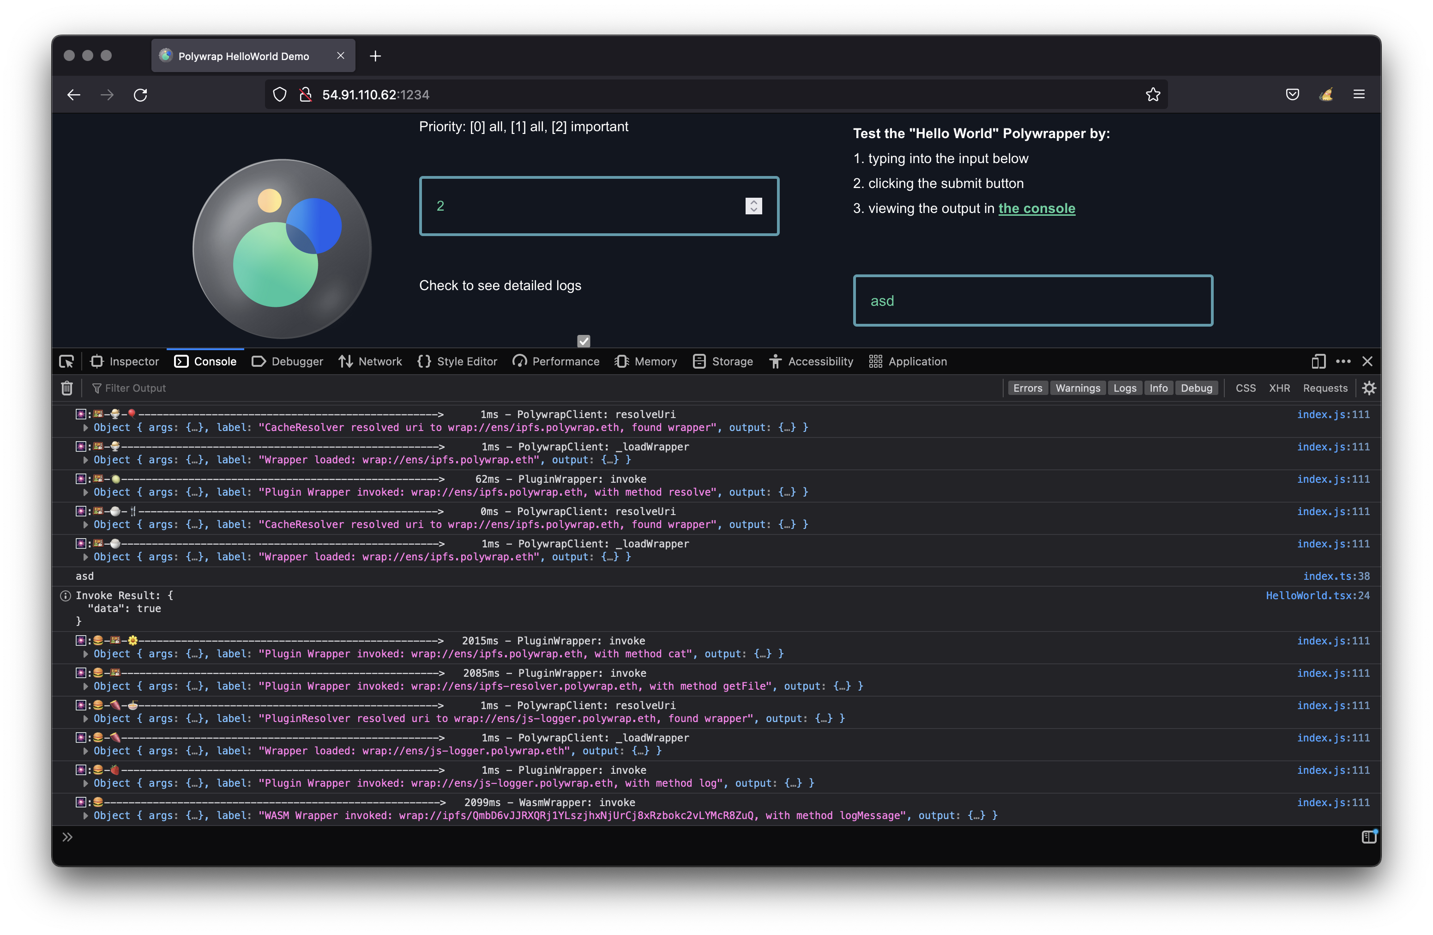
Task: Toggle the Warnings filter button
Action: 1077,388
